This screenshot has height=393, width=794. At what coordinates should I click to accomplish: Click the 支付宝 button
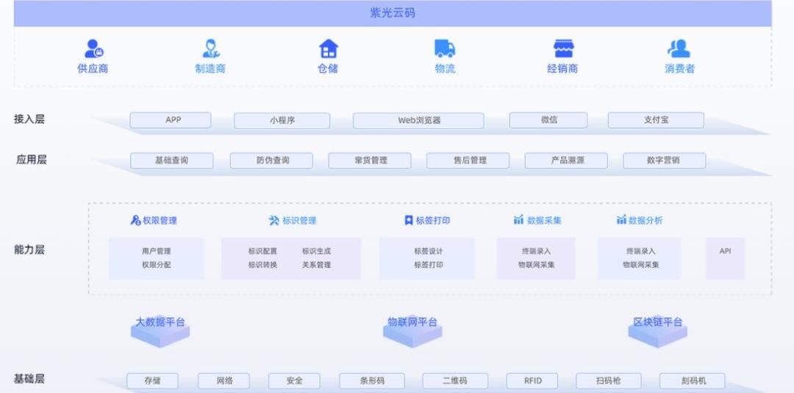point(655,120)
